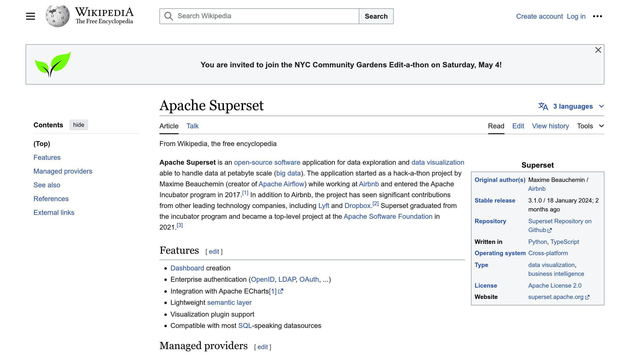The height and width of the screenshot is (354, 630).
Task: Click the Search button
Action: coord(376,16)
